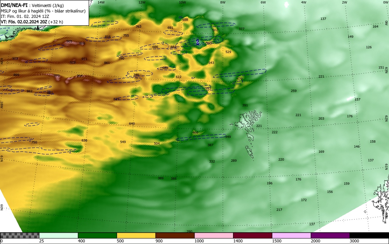Pick the dark maroon 1400–1500 legend swatch

(252, 235)
